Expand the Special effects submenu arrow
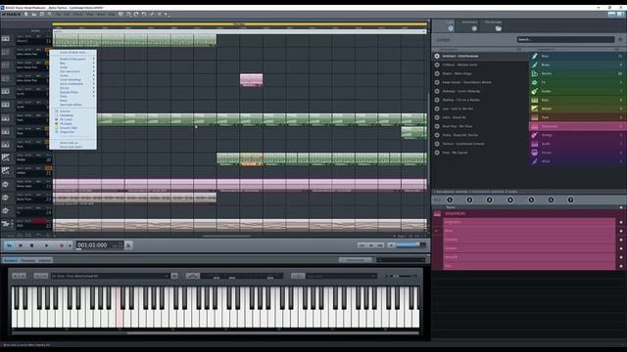The height and width of the screenshot is (352, 627). click(94, 92)
